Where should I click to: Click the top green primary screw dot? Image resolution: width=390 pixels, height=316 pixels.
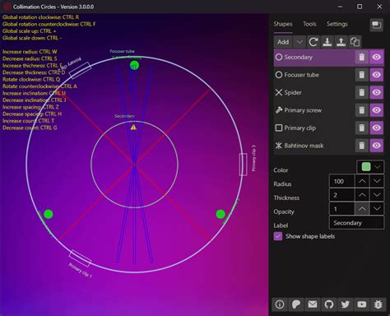(x=134, y=65)
